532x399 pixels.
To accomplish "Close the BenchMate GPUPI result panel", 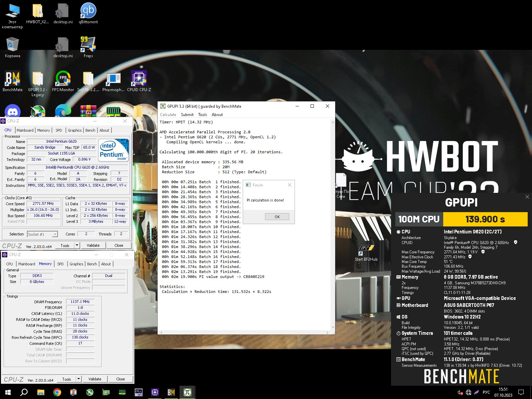I will 527,197.
